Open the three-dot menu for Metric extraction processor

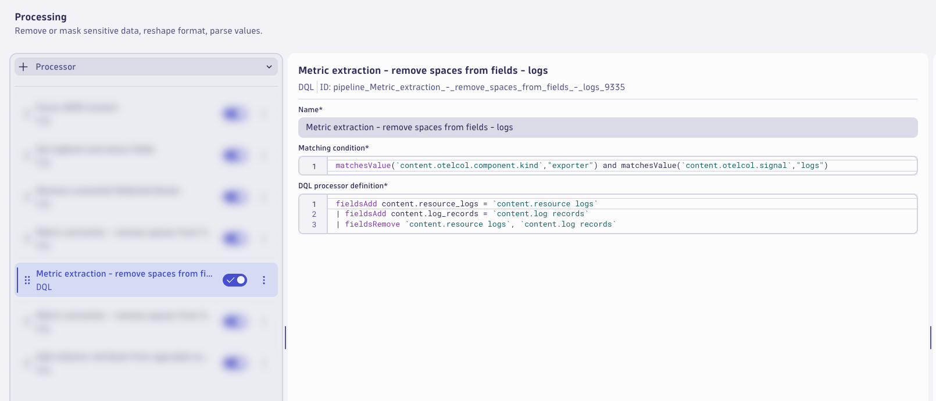[x=264, y=280]
